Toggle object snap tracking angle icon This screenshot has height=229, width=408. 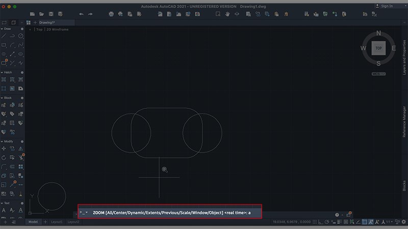(x=359, y=222)
